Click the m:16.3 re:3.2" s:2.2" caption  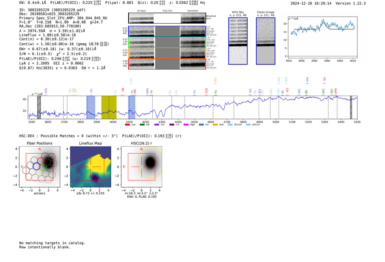[x=142, y=193]
